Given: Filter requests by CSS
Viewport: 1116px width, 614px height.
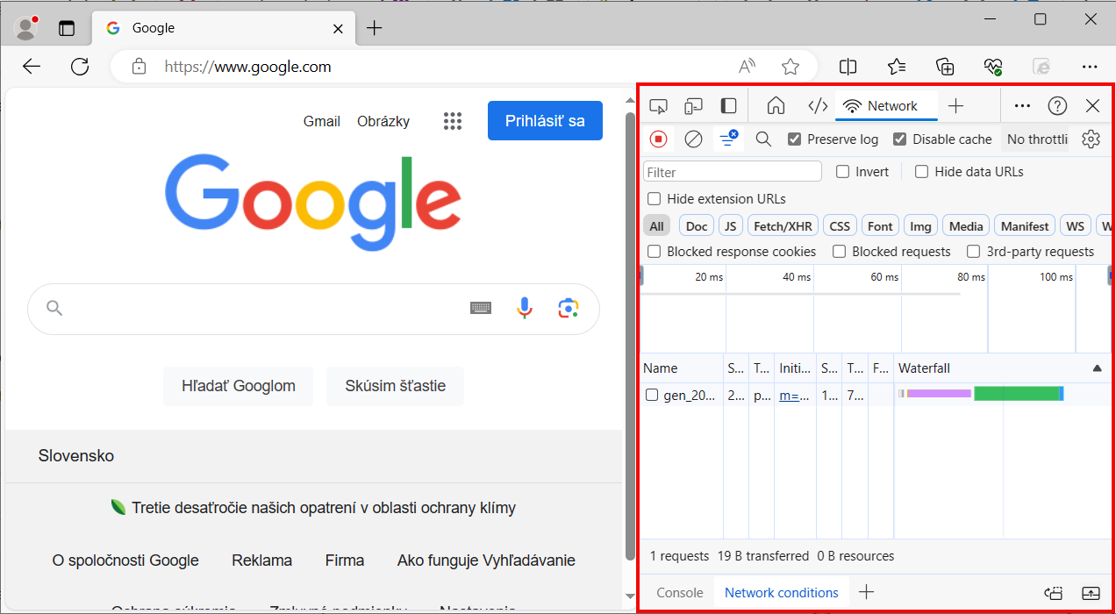Looking at the screenshot, I should coord(840,226).
